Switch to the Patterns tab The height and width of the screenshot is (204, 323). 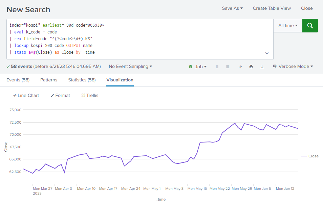tap(49, 80)
